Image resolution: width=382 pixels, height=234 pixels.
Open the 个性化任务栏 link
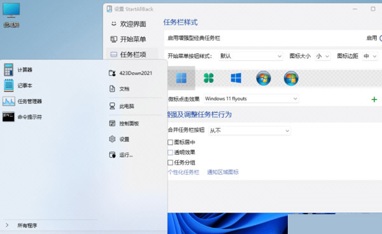(183, 172)
